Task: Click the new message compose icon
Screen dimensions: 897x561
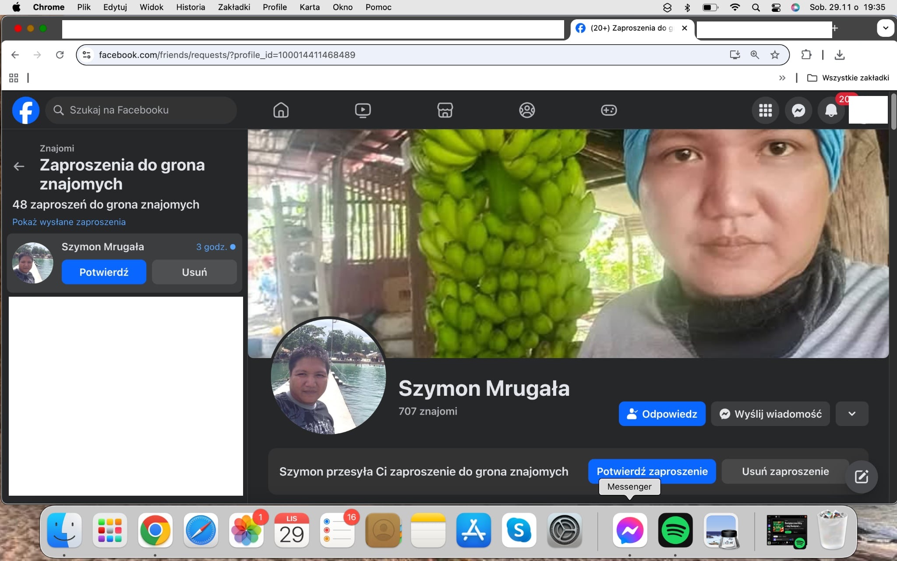Action: [861, 477]
